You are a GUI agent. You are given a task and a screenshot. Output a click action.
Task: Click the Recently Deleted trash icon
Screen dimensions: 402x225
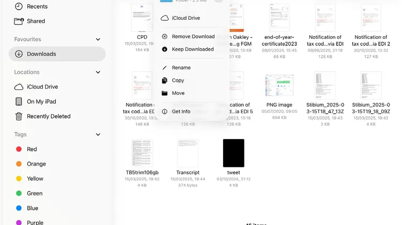tap(19, 116)
